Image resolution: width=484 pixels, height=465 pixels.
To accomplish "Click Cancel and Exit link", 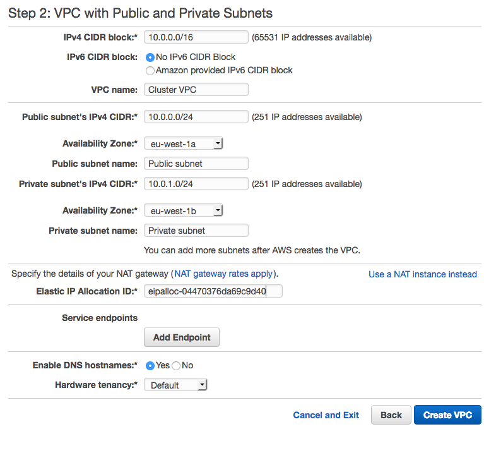I will (x=326, y=415).
